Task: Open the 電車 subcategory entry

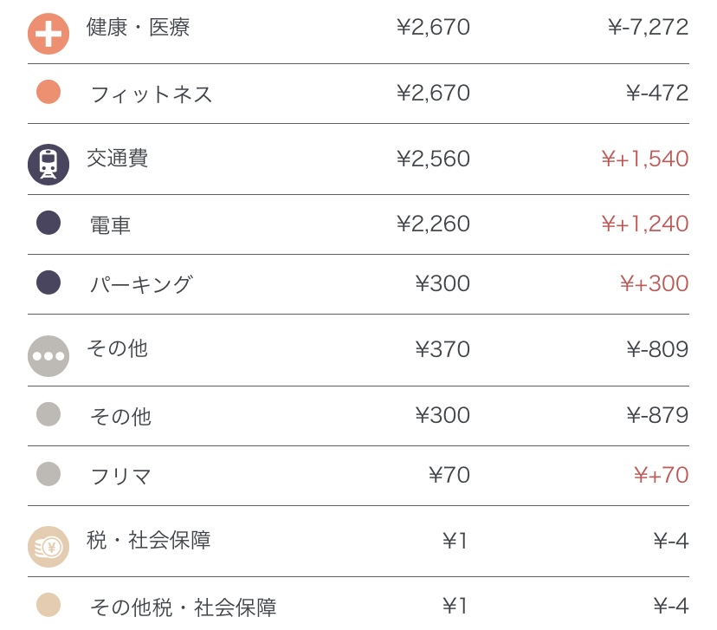Action: coord(110,225)
